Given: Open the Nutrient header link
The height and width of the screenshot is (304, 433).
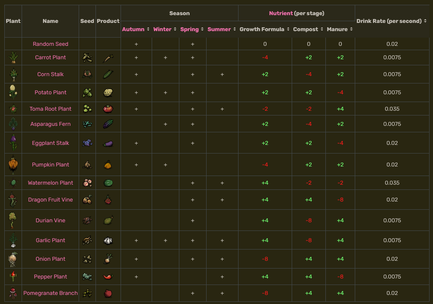Looking at the screenshot, I should coord(281,13).
